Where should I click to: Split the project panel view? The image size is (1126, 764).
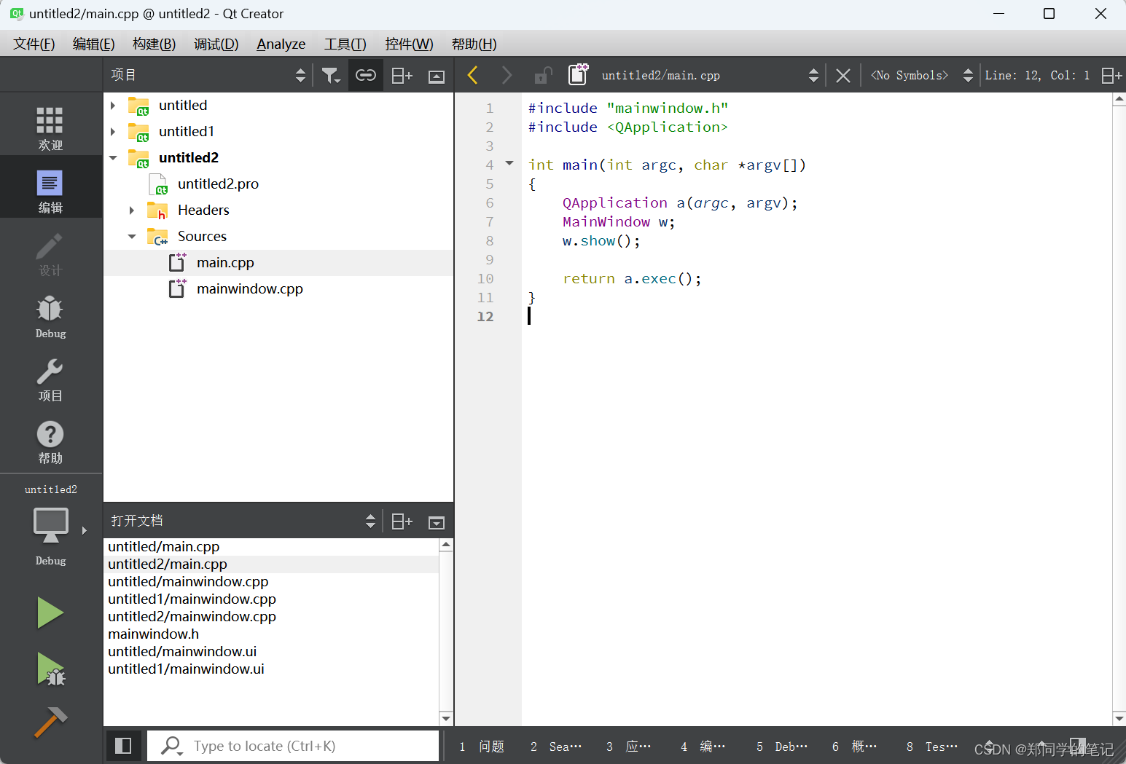point(402,75)
